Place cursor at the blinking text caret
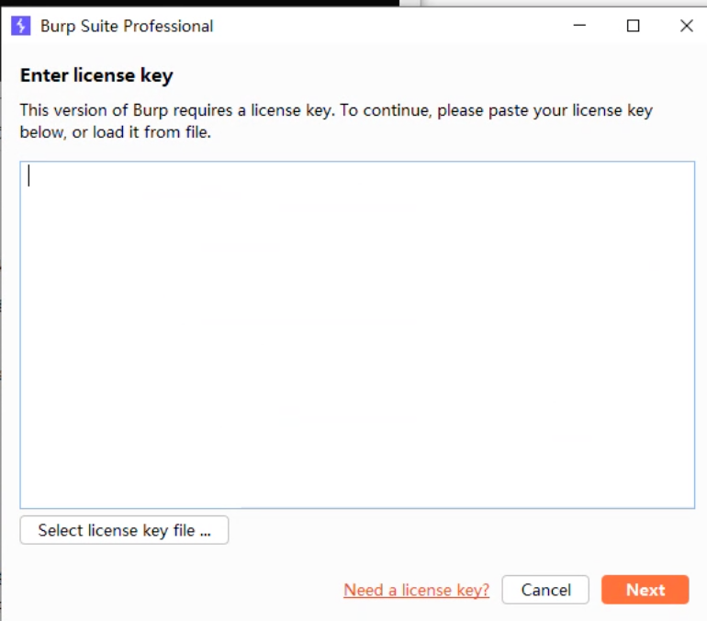 29,175
